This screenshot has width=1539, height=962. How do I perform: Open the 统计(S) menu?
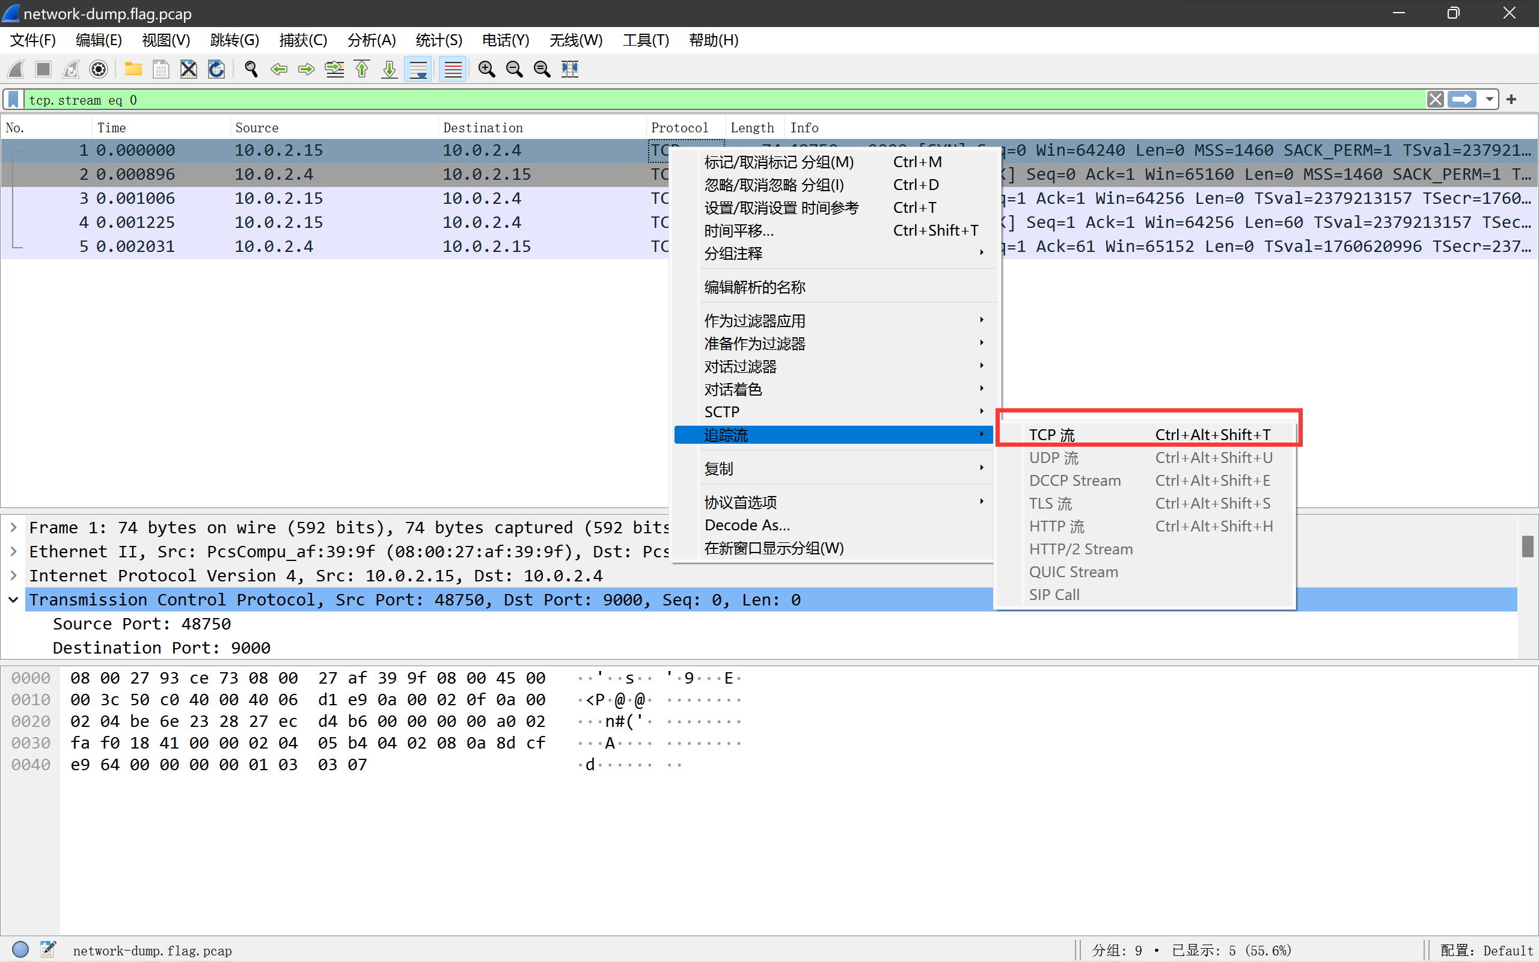tap(438, 40)
